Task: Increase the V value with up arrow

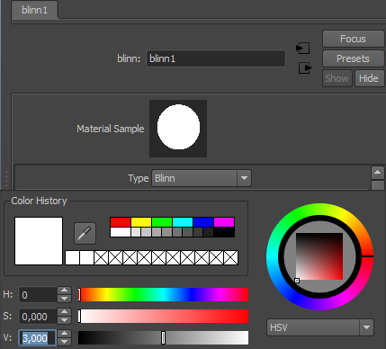Action: point(64,334)
